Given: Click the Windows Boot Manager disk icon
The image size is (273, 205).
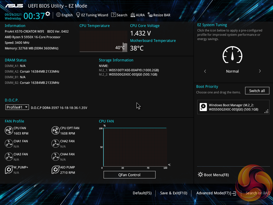Looking at the screenshot, I should pyautogui.click(x=203, y=107).
